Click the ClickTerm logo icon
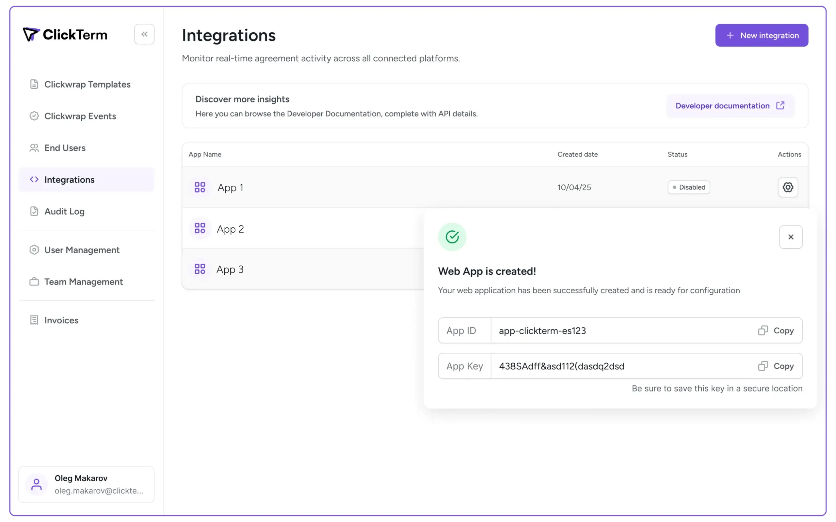Screen dimensions: 836x522 pyautogui.click(x=31, y=34)
